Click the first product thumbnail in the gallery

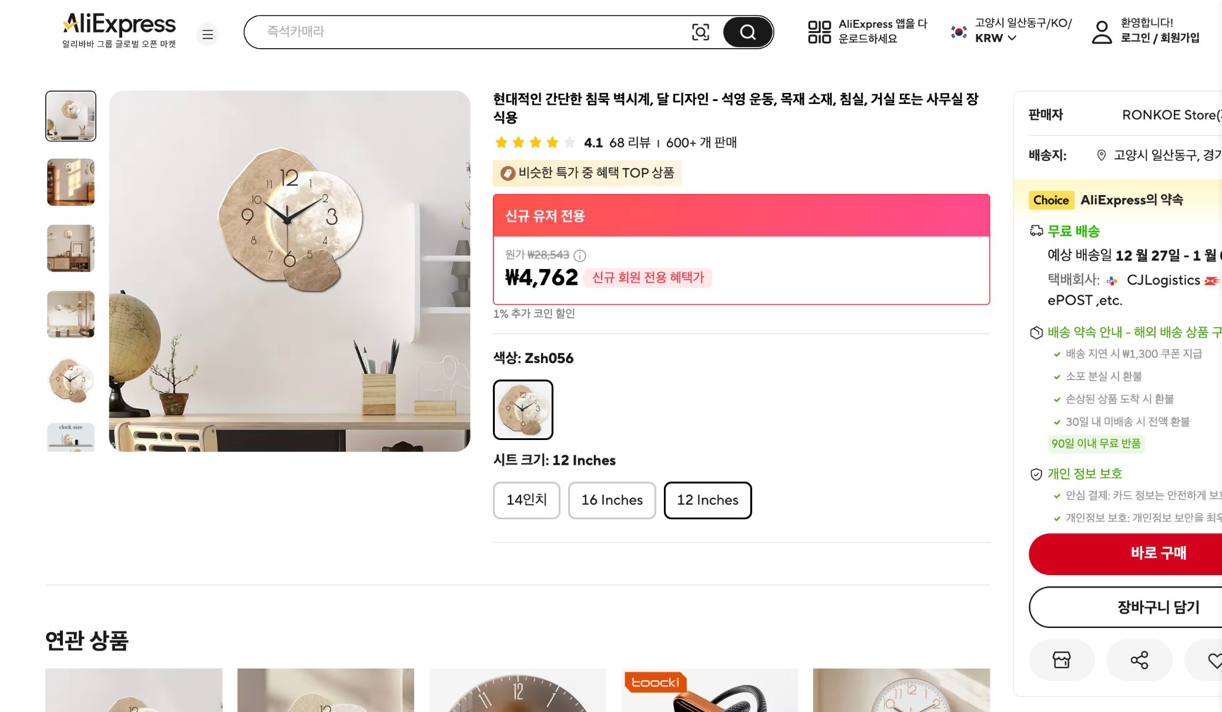(x=70, y=116)
